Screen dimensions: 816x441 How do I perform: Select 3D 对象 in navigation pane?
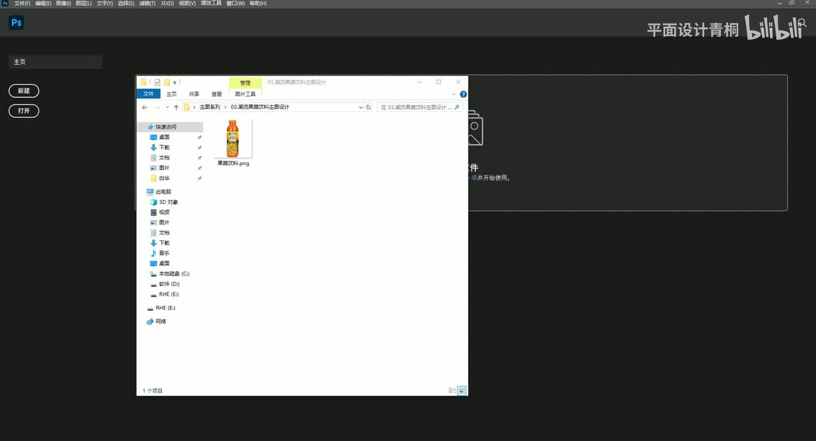tap(170, 202)
